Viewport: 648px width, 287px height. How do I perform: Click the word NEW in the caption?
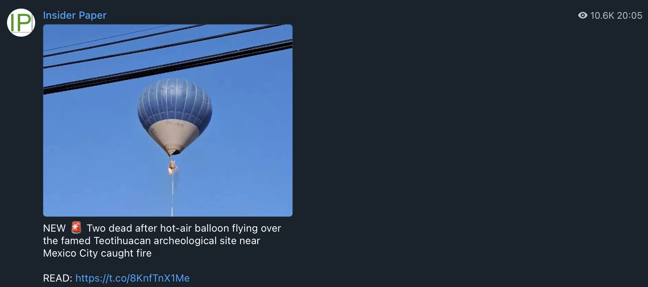(x=54, y=228)
